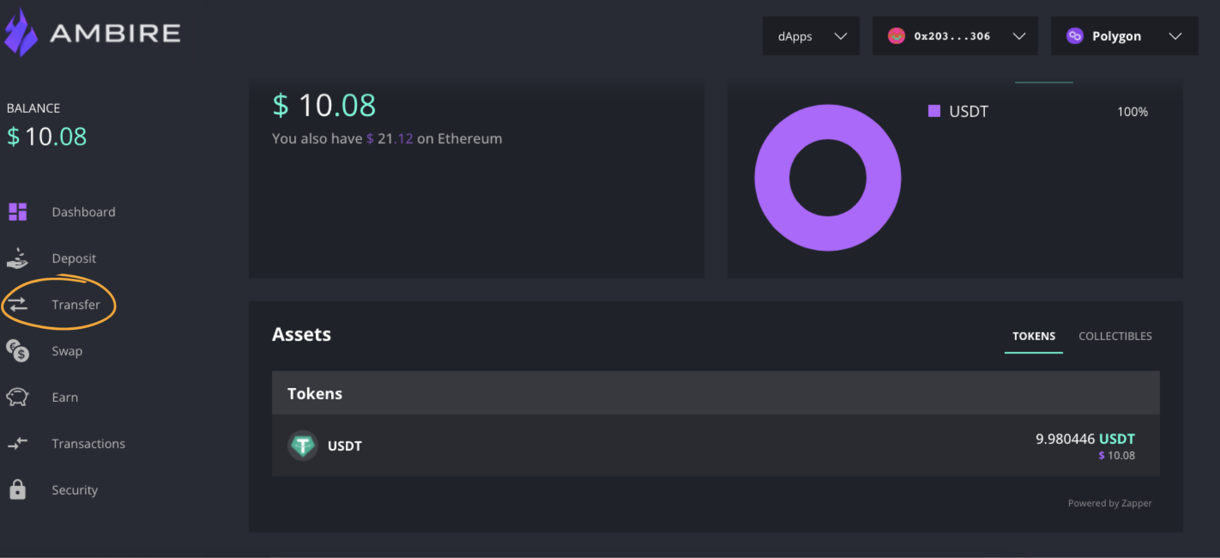1220x558 pixels.
Task: Click the sidebar $ 10.08 balance
Action: coord(46,136)
